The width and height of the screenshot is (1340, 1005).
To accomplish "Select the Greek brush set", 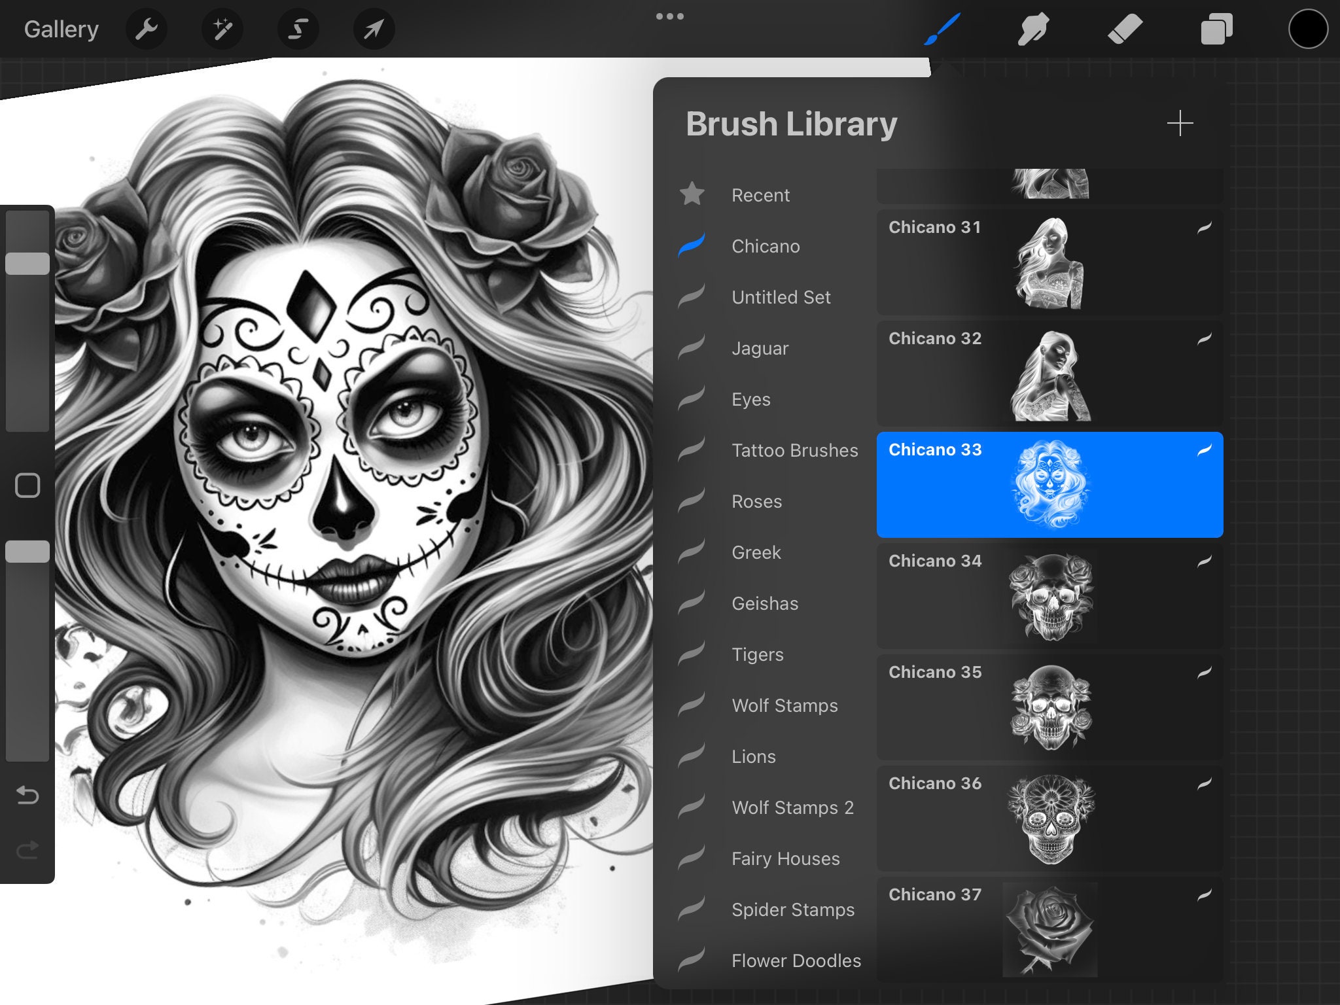I will tap(756, 552).
